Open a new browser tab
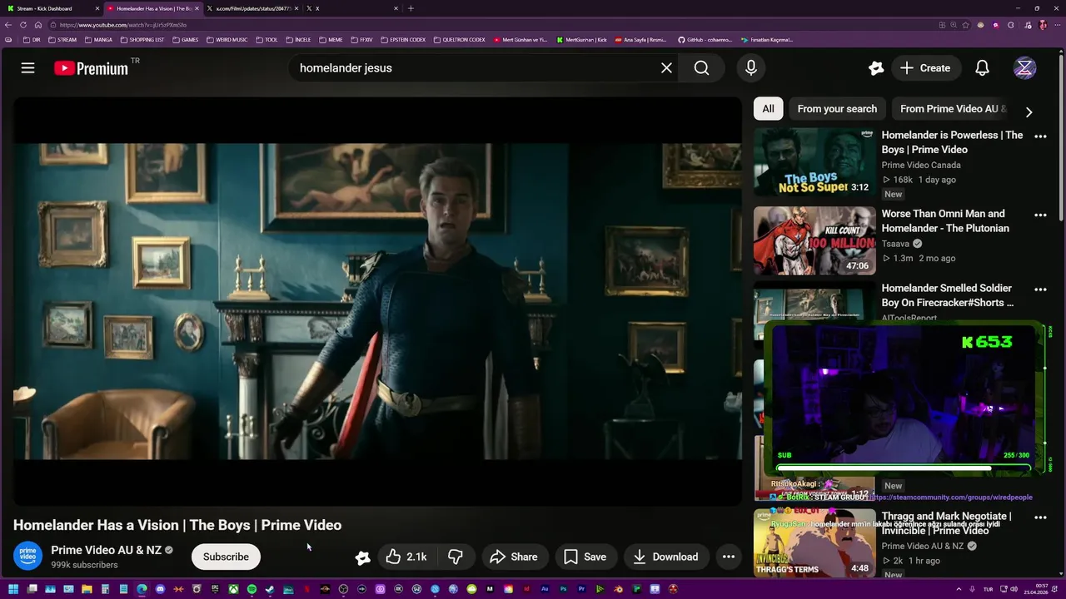Image resolution: width=1066 pixels, height=599 pixels. click(x=411, y=8)
